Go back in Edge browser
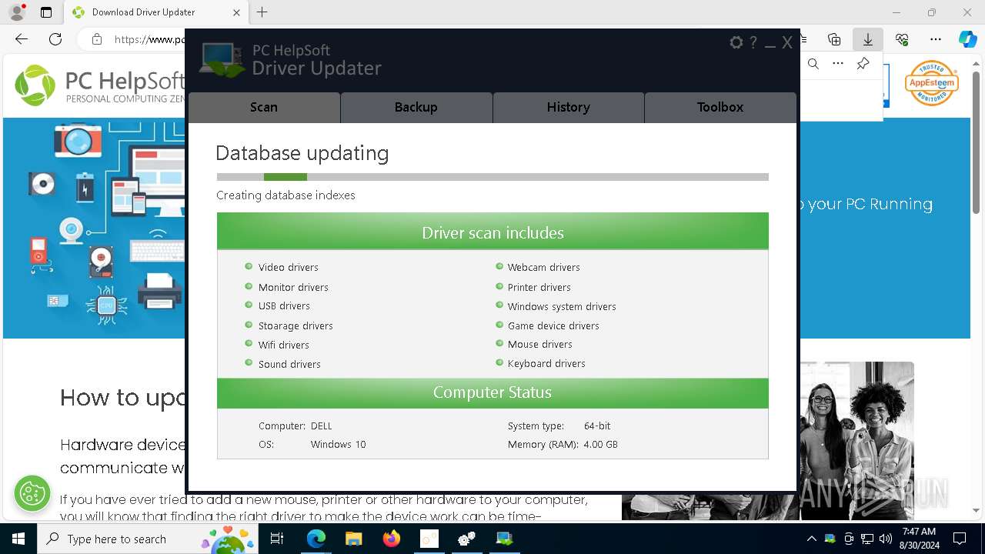Viewport: 985px width, 554px height. click(22, 39)
